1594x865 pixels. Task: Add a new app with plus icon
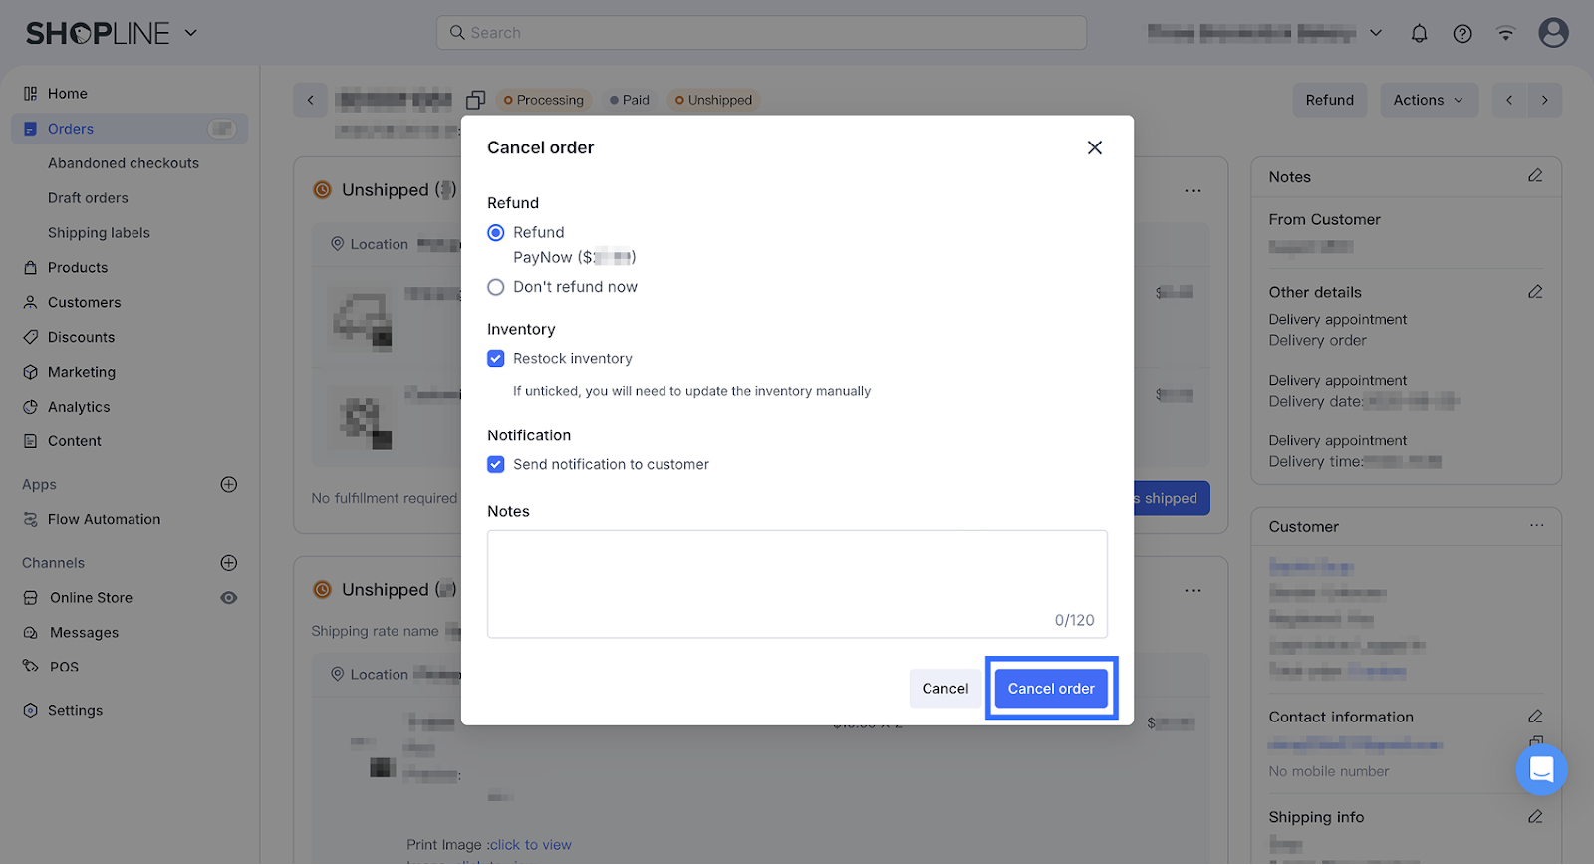(228, 484)
